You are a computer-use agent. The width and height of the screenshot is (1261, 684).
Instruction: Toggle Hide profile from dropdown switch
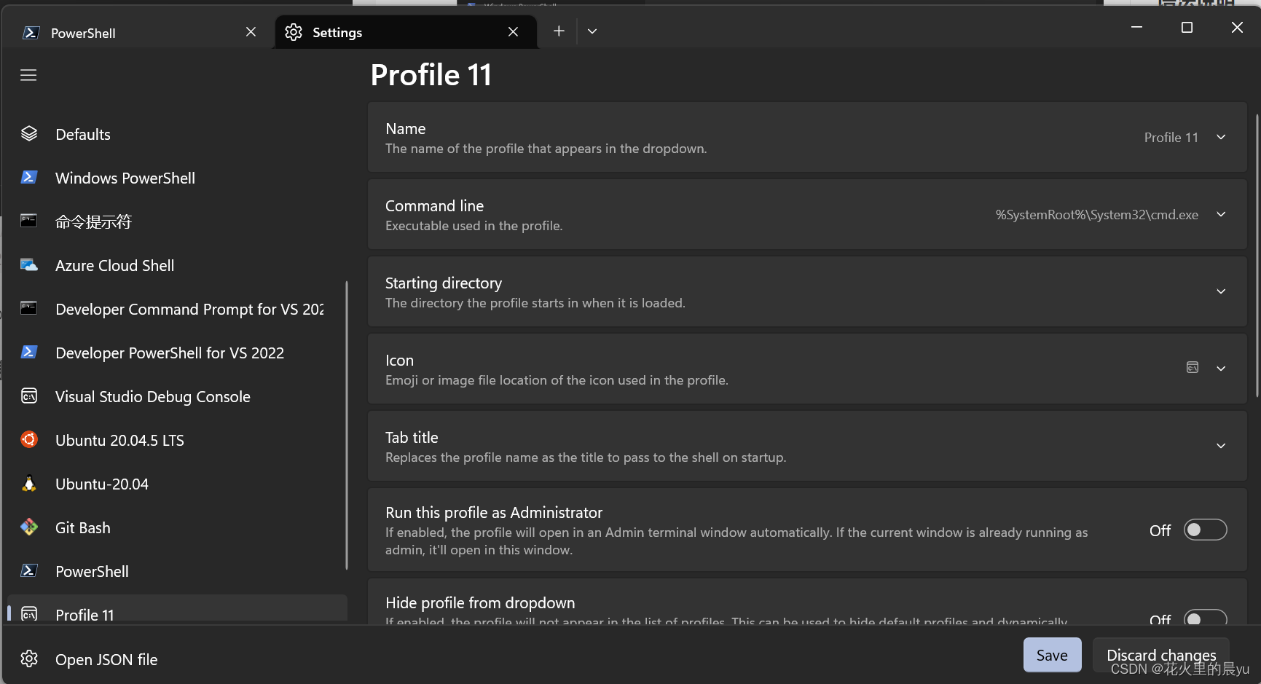tap(1205, 618)
